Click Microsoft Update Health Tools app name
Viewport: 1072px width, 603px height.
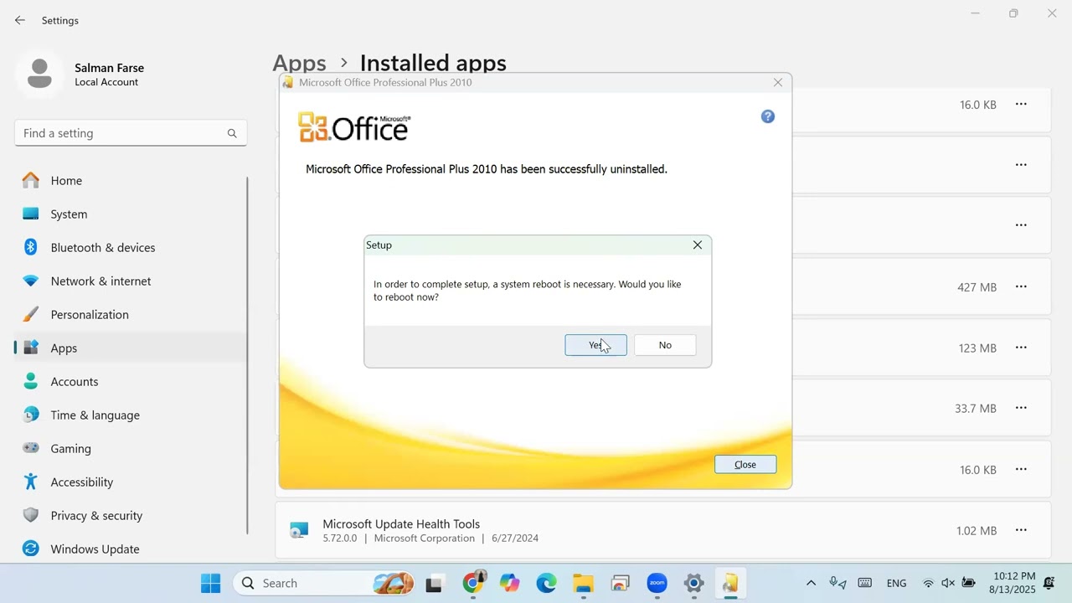pos(401,524)
